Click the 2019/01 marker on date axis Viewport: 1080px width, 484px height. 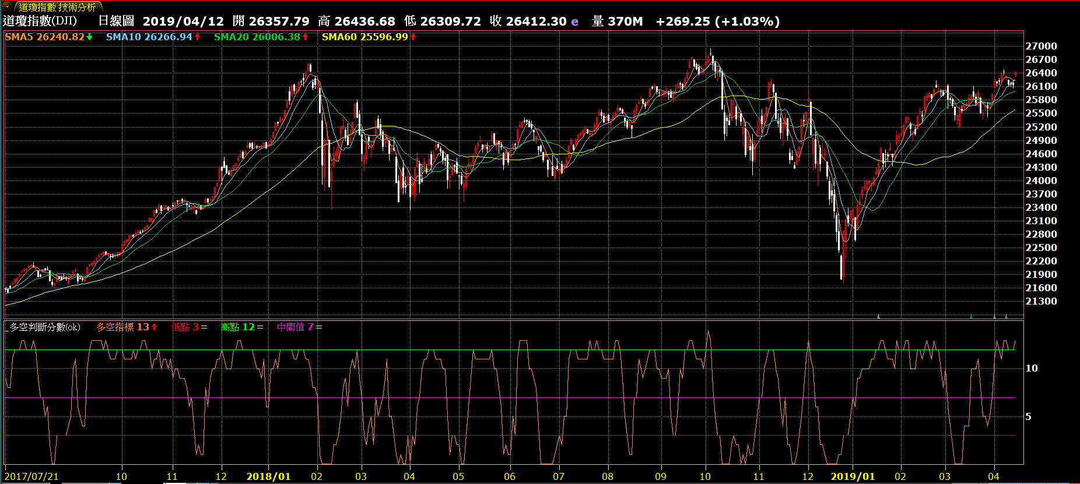click(x=853, y=476)
